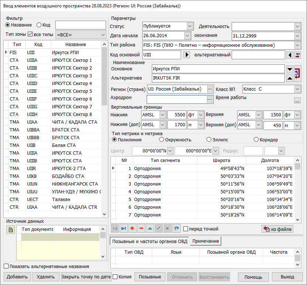307x285 pixels.
Task: Click the filter search text field
Action: coord(80,25)
